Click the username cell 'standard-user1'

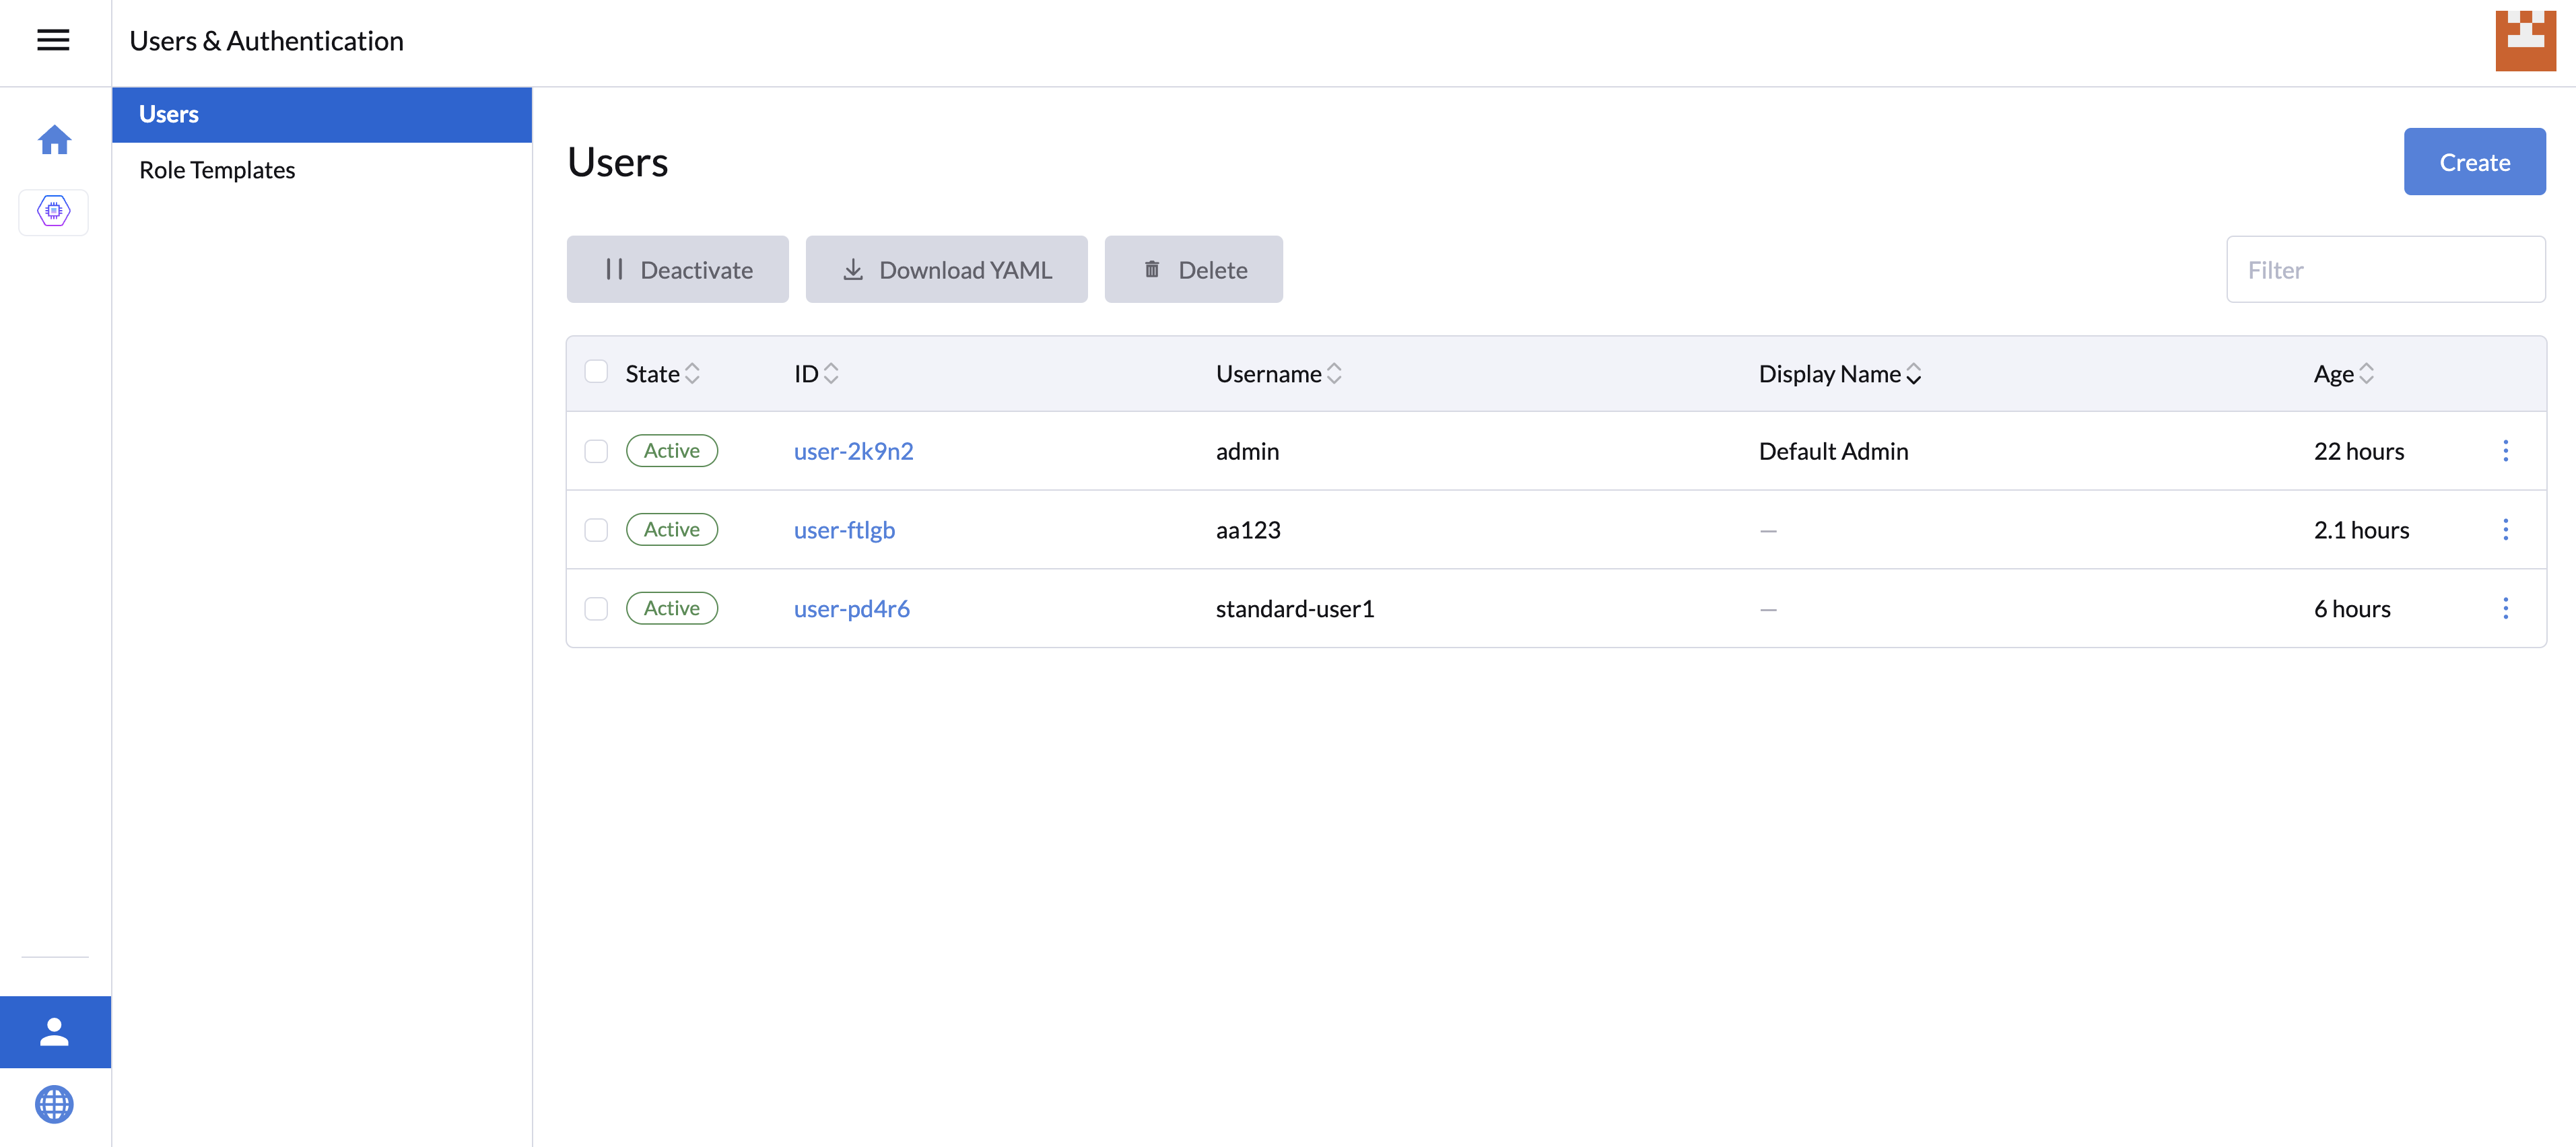(1295, 608)
